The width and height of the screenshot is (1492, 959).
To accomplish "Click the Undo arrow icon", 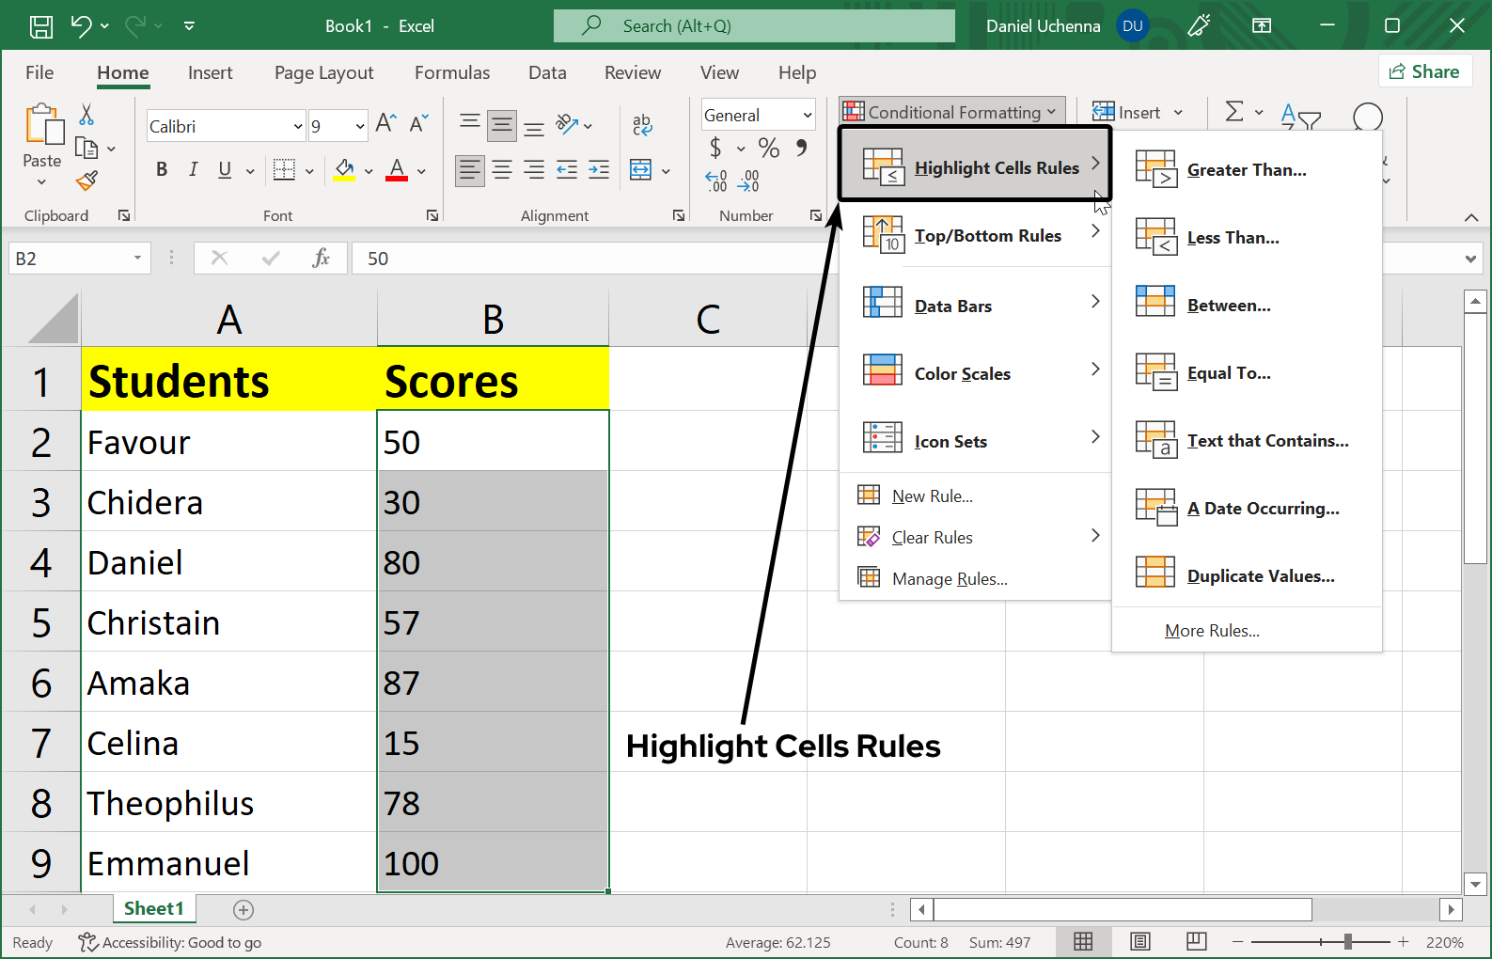I will (x=81, y=26).
